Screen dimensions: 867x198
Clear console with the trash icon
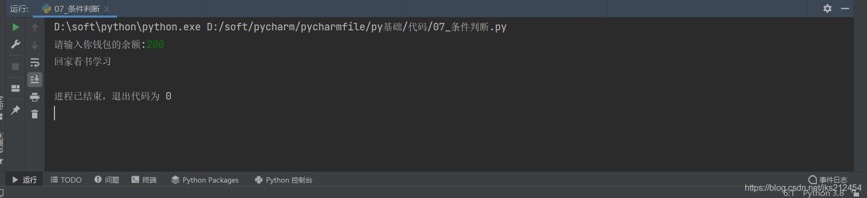pyautogui.click(x=35, y=114)
